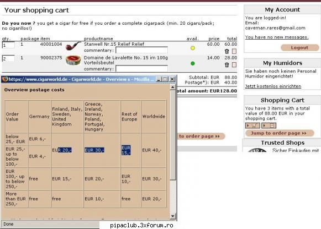Click the sidebar list view icon button
This screenshot has height=229, width=321.
coord(269,126)
